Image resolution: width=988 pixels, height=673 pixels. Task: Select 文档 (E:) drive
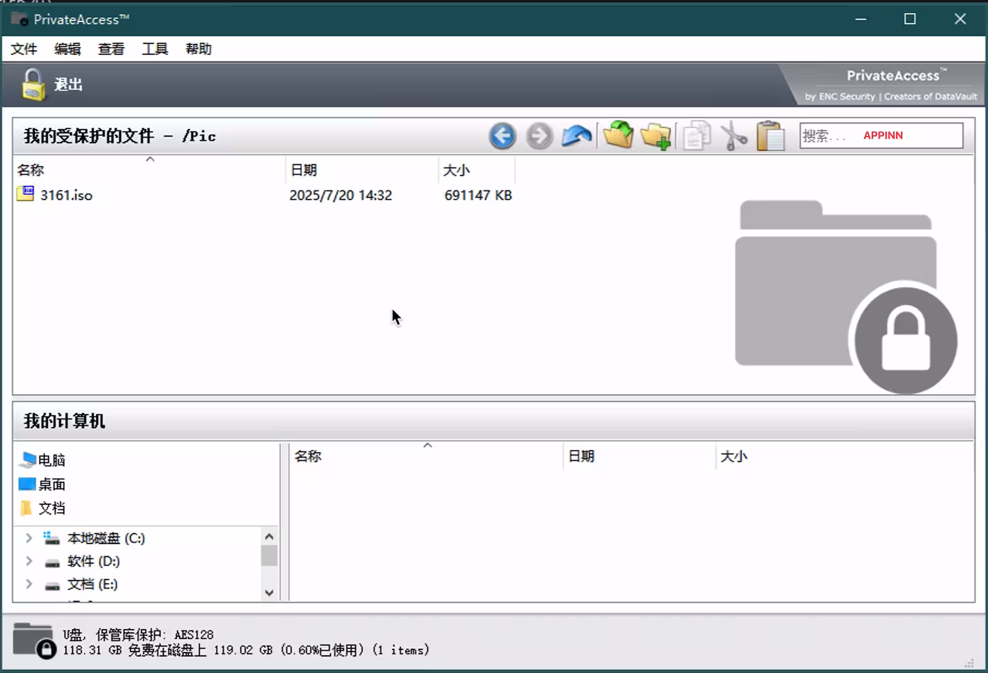(92, 584)
